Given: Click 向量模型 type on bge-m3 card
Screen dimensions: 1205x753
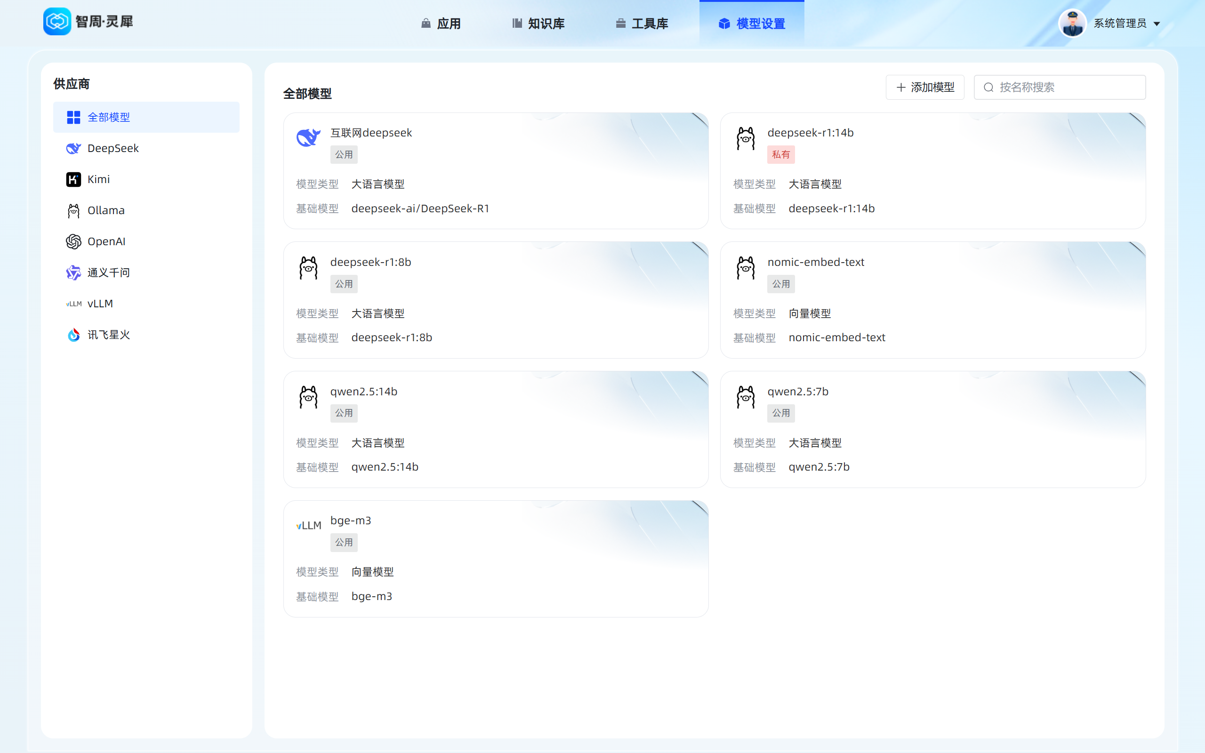Looking at the screenshot, I should pyautogui.click(x=372, y=572).
